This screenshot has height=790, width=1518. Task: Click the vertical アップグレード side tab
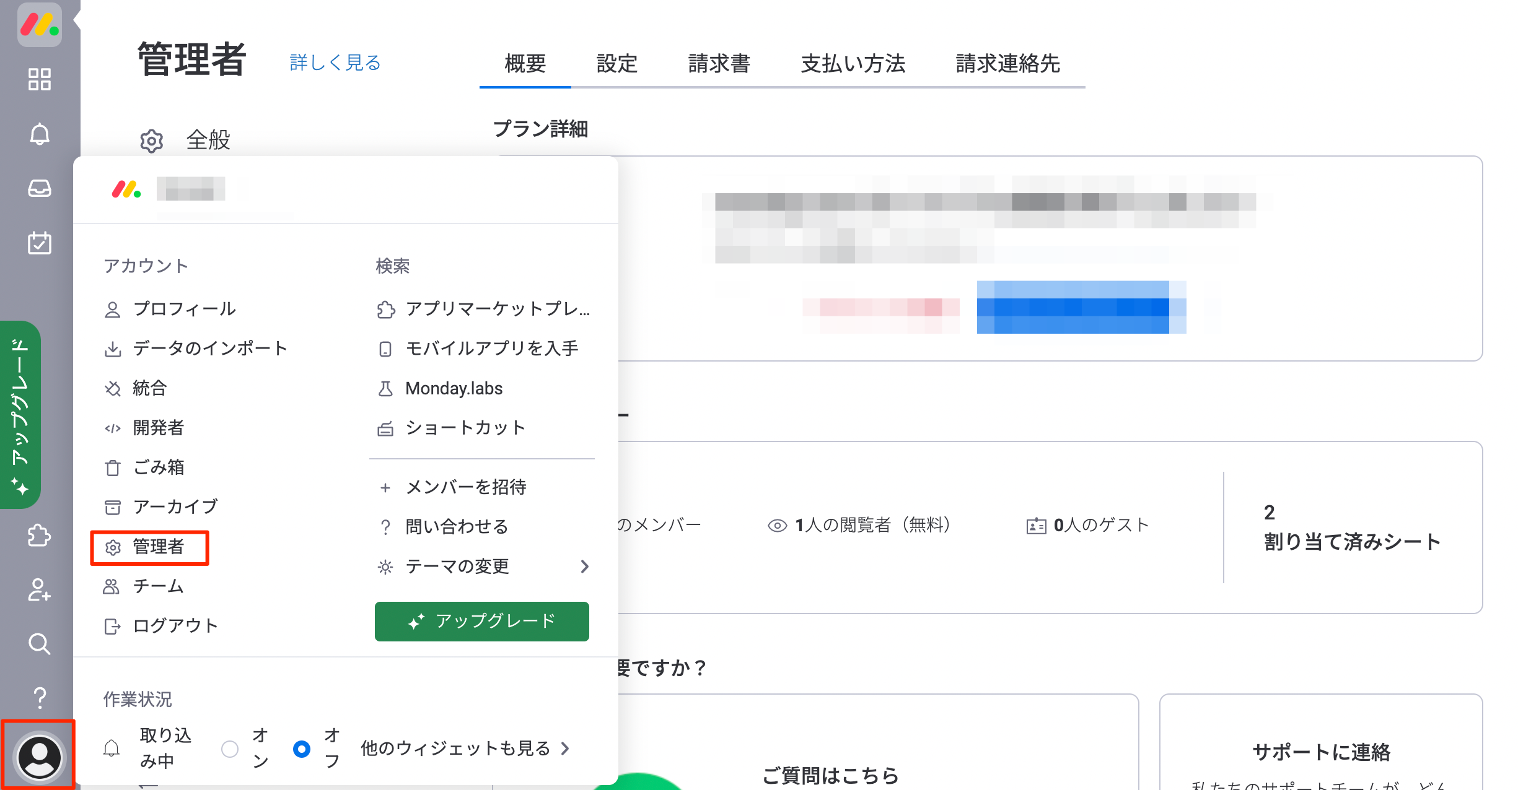pyautogui.click(x=20, y=414)
